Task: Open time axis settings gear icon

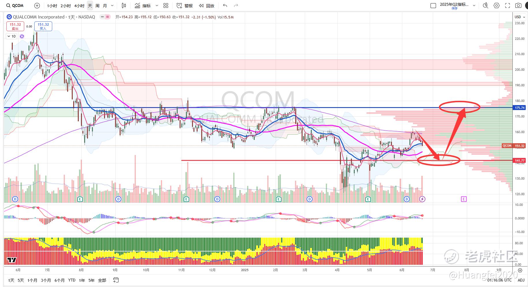Action: click(x=520, y=270)
